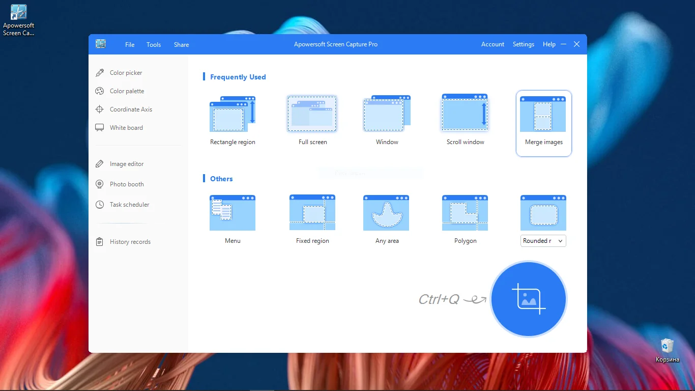The width and height of the screenshot is (695, 391).
Task: Open the Task scheduler
Action: click(123, 205)
